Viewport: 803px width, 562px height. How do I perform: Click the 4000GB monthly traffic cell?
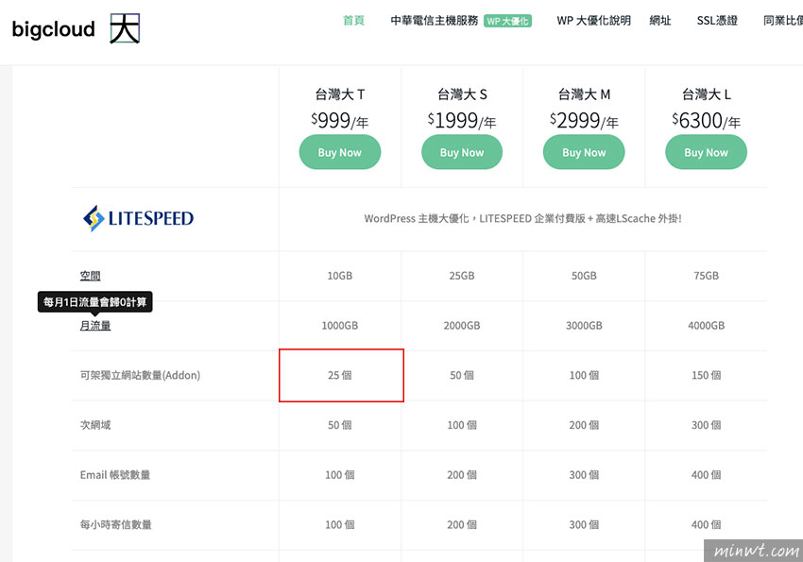tap(707, 326)
